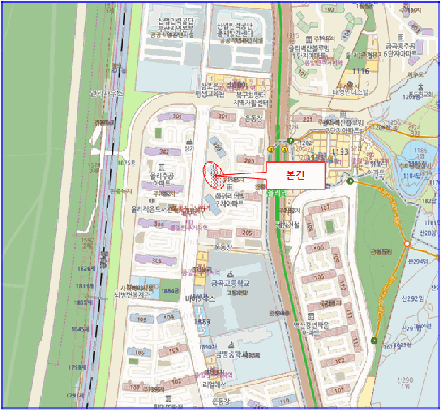
Task: Click the 금명중학교 name label
Action: (x=231, y=353)
